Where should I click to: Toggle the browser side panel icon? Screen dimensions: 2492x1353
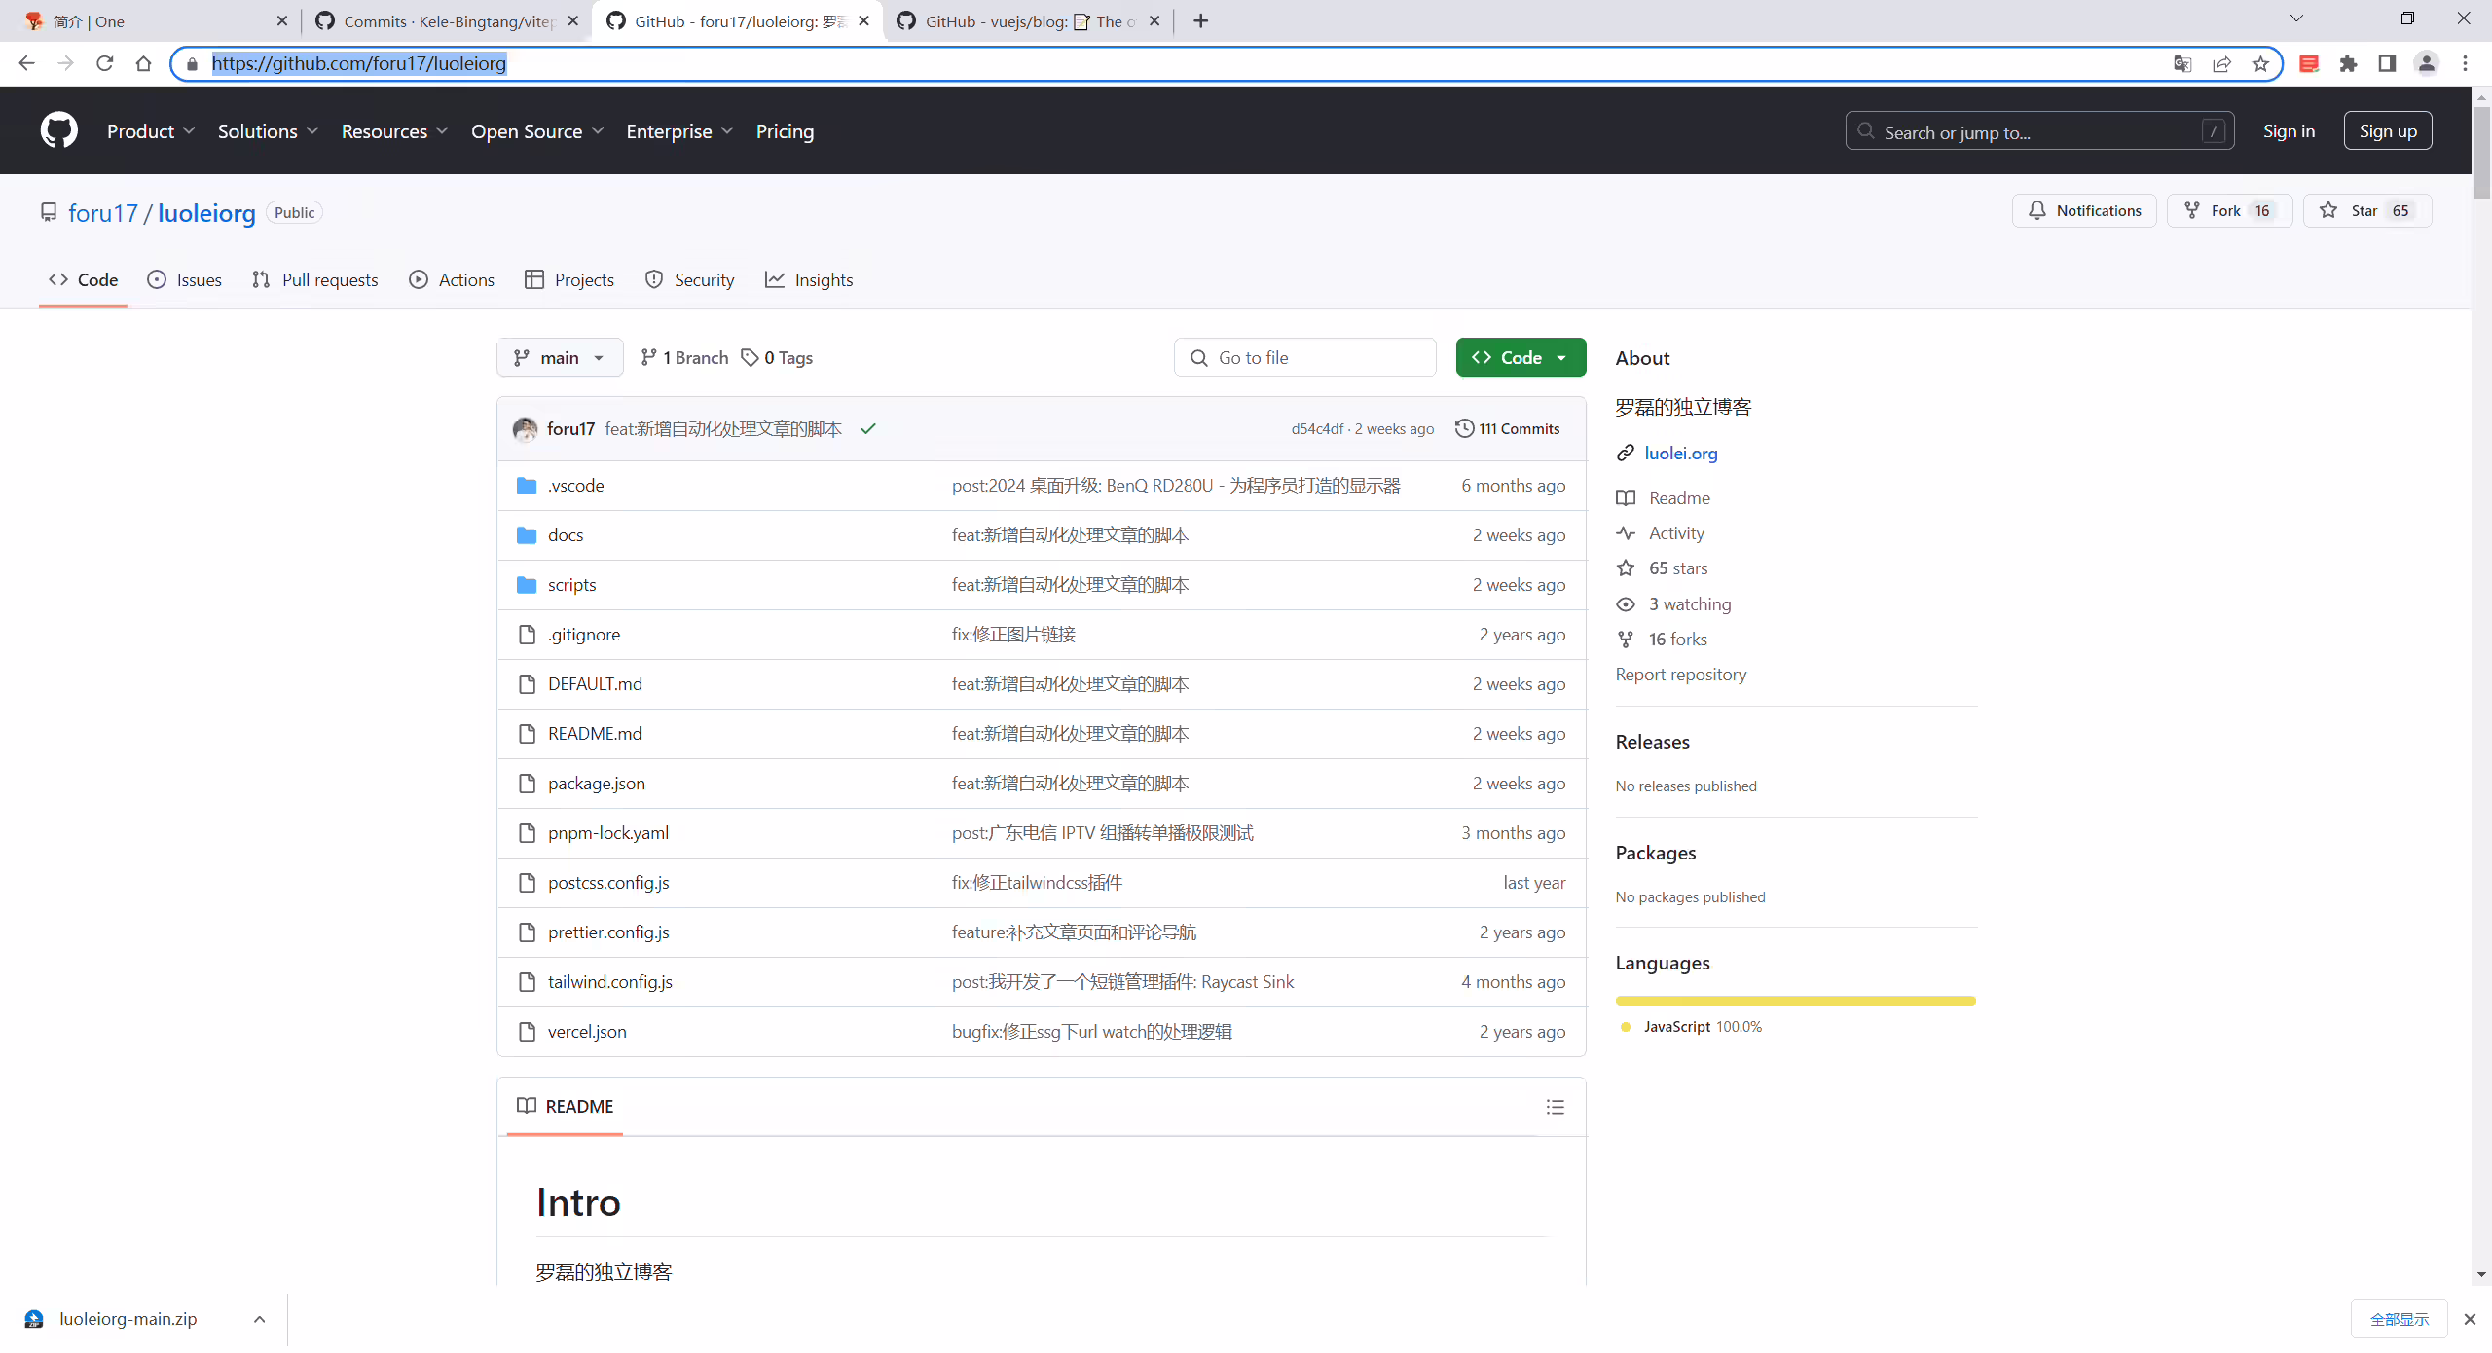click(2387, 63)
